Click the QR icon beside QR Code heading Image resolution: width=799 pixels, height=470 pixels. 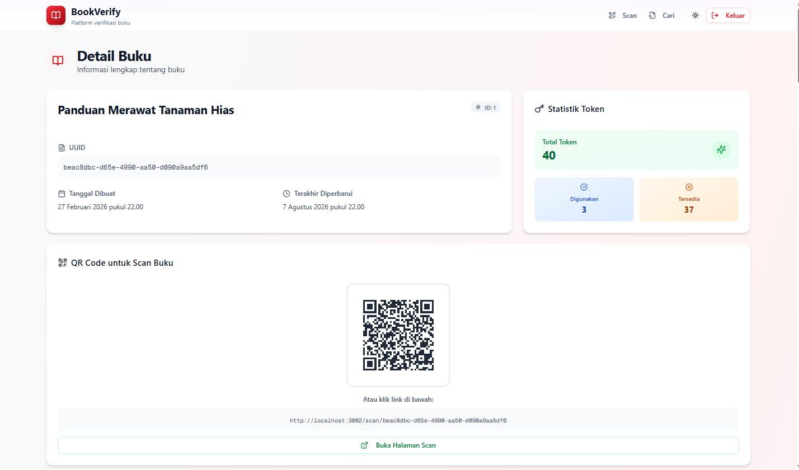(63, 262)
